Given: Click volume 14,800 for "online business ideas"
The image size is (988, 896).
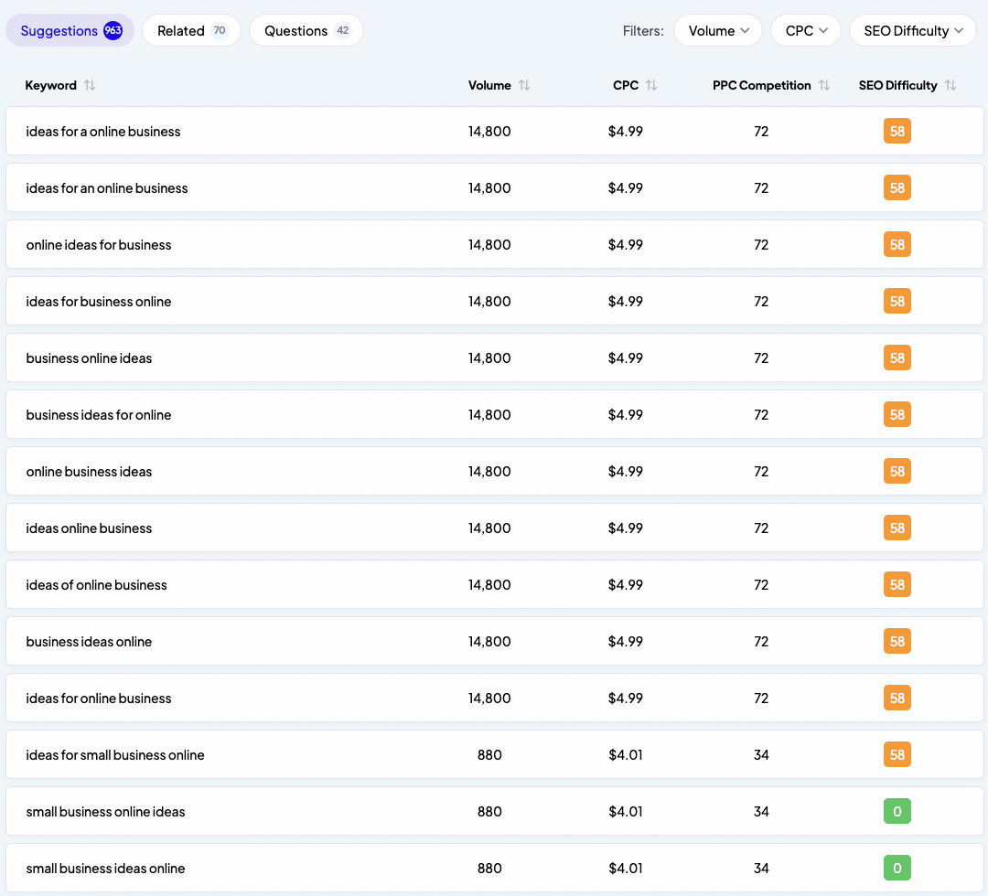Looking at the screenshot, I should (489, 471).
